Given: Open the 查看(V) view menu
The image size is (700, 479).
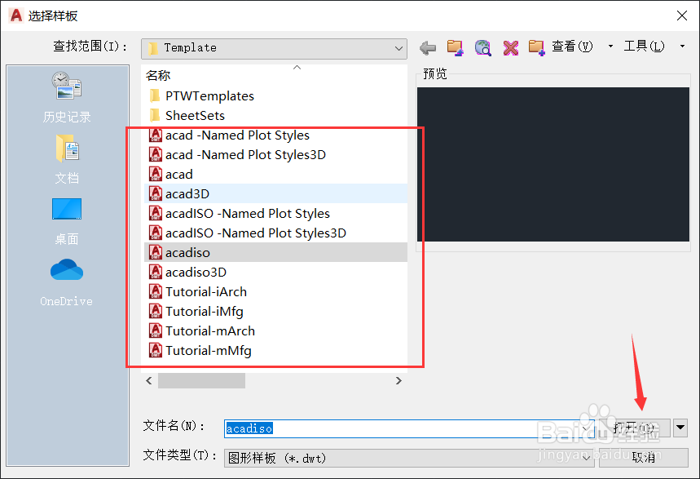Looking at the screenshot, I should [x=572, y=47].
